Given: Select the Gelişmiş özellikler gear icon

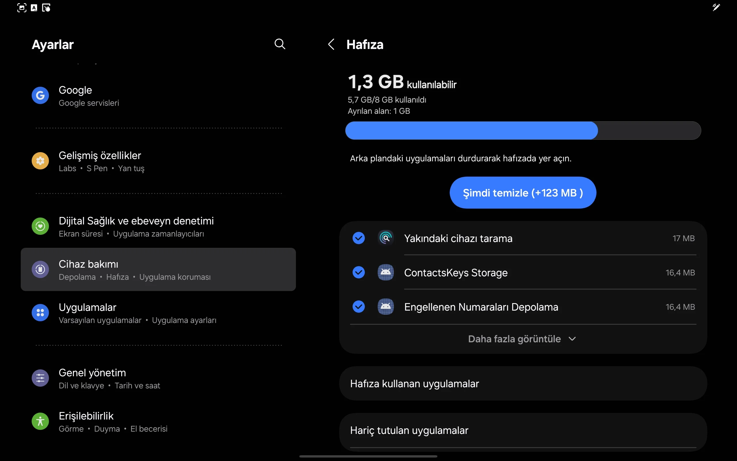Looking at the screenshot, I should click(40, 161).
